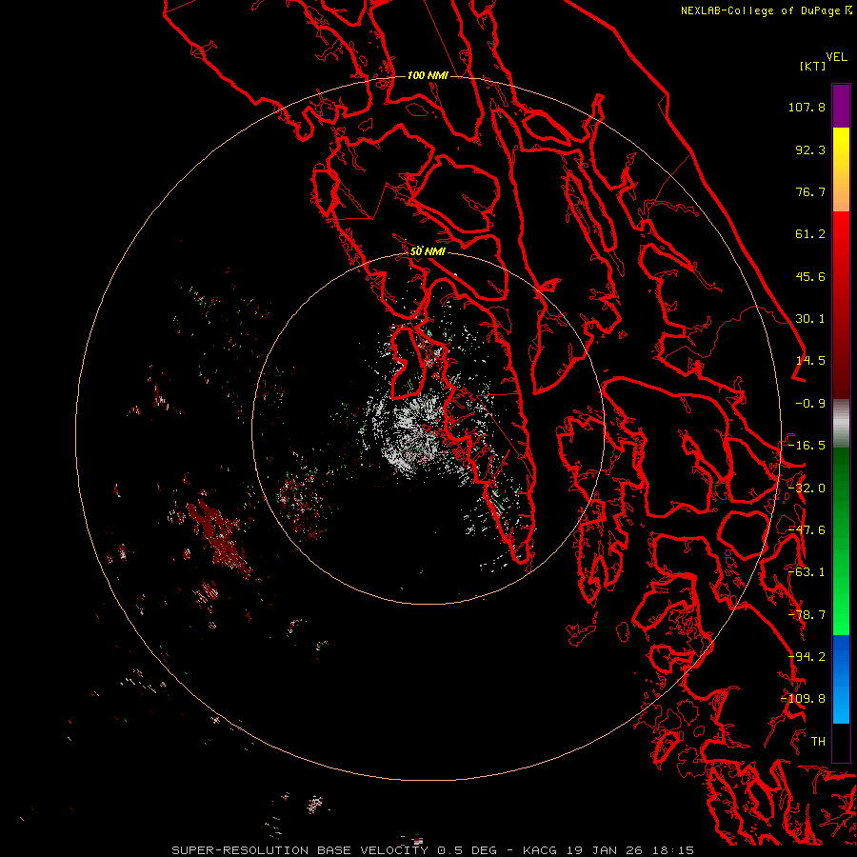Click the 45.6 legend value
Image resolution: width=857 pixels, height=857 pixels.
[x=810, y=276]
